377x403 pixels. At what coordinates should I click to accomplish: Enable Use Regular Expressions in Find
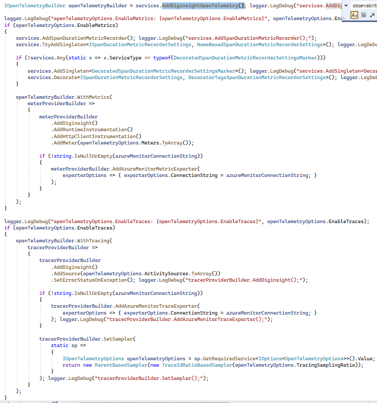pos(373,15)
